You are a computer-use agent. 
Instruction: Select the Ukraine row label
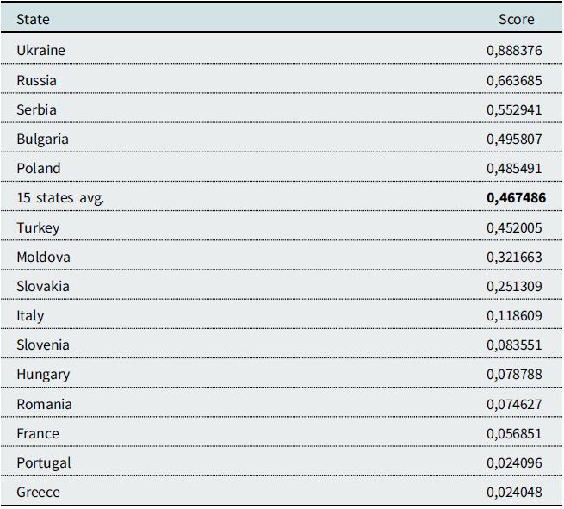point(40,51)
